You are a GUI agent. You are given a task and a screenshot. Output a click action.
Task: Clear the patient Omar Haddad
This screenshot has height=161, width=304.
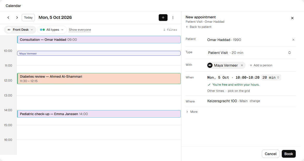pyautogui.click(x=293, y=40)
